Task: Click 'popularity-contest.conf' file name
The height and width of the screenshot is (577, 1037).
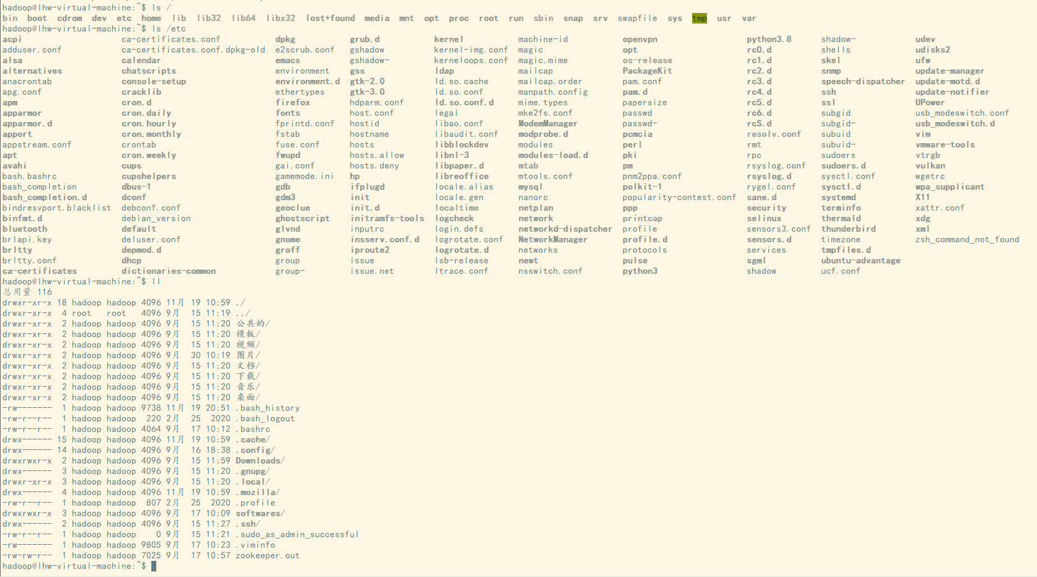Action: point(680,198)
